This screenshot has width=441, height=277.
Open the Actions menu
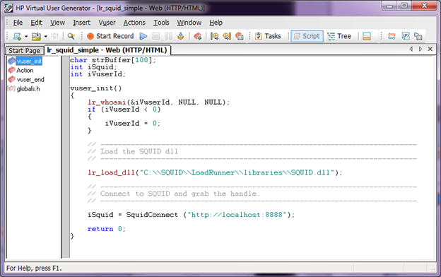point(134,23)
